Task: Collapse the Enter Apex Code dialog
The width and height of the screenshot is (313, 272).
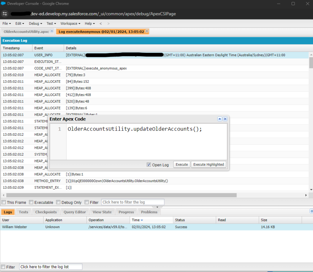Action: (x=220, y=119)
